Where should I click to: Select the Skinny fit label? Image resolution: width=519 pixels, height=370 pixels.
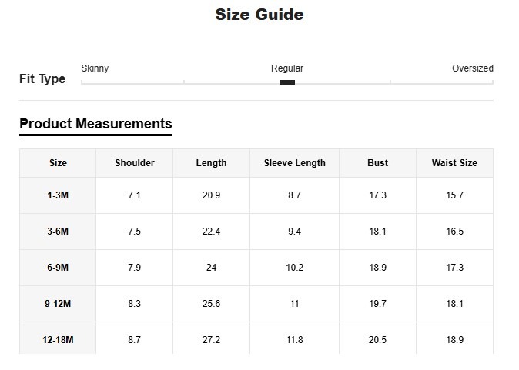tap(95, 68)
